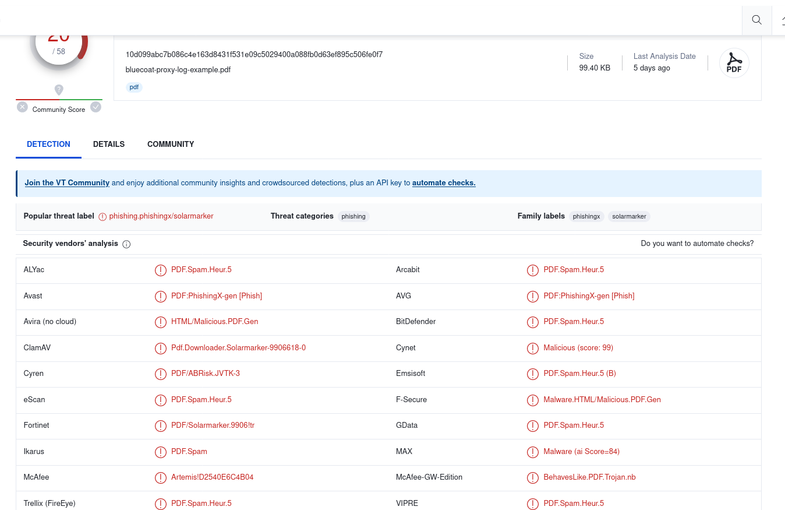Click the McAfee detection alert icon
This screenshot has height=510, width=785.
160,477
